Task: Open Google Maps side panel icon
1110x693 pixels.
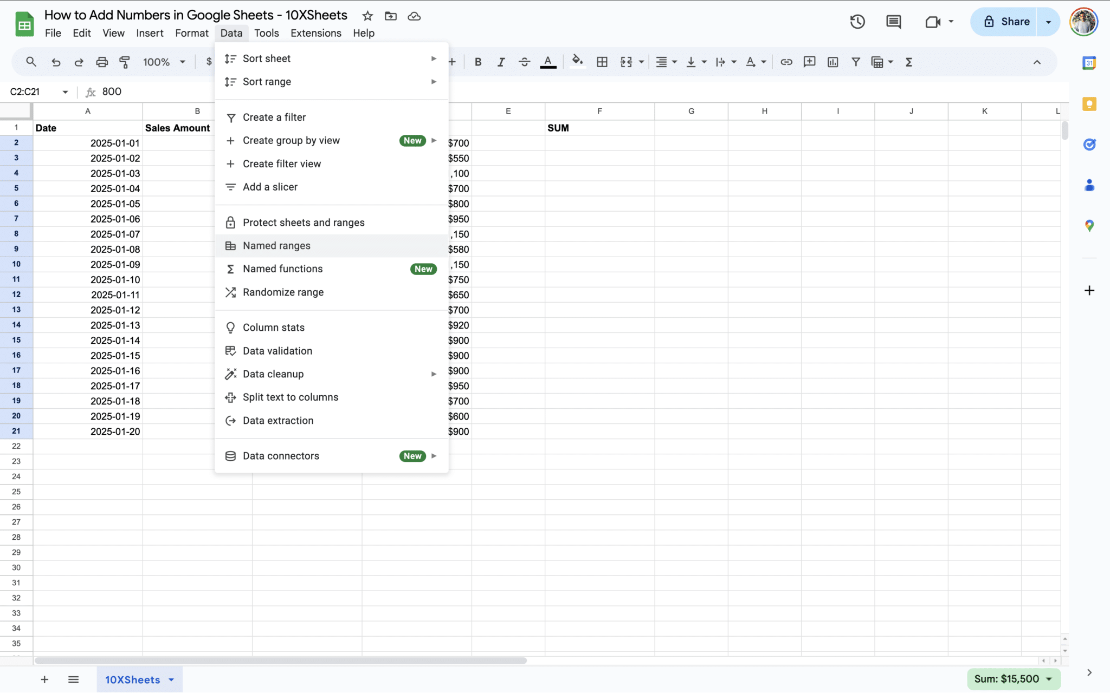Action: (x=1089, y=226)
